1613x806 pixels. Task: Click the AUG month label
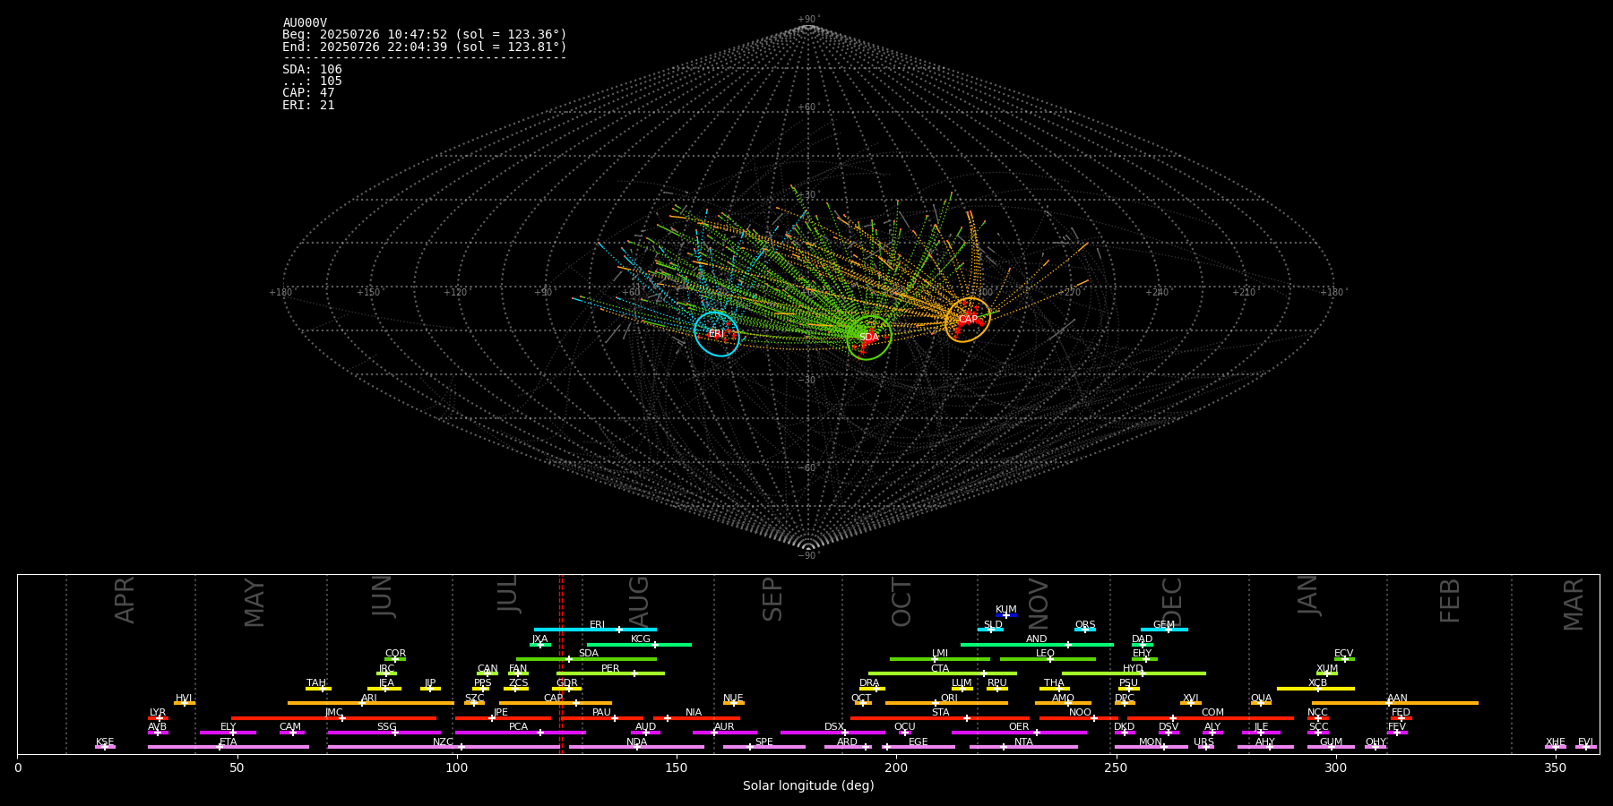coord(639,600)
